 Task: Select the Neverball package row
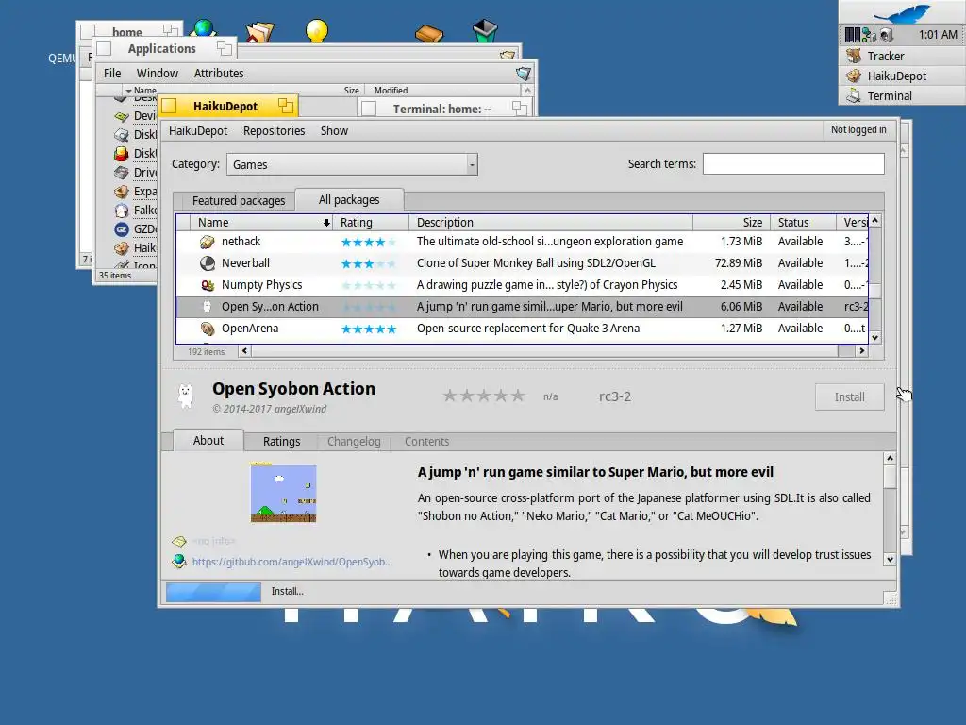pos(522,263)
